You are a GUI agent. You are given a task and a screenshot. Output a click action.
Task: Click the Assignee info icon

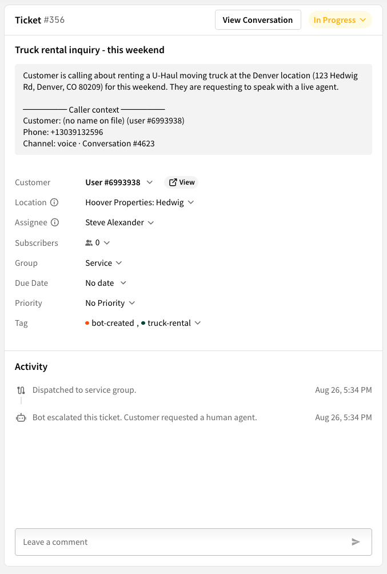point(55,222)
